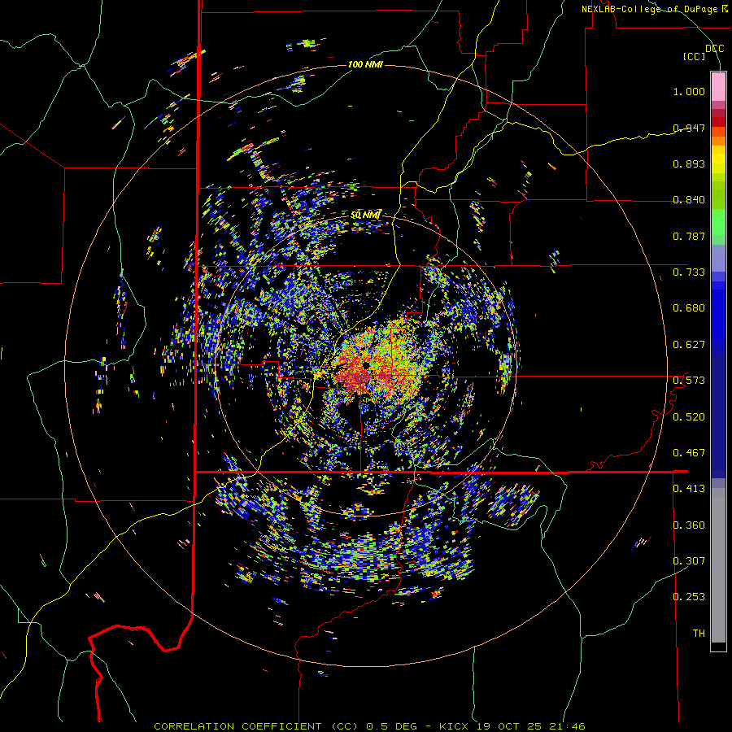
Task: Select the 0.840 scale value
Action: click(x=689, y=200)
